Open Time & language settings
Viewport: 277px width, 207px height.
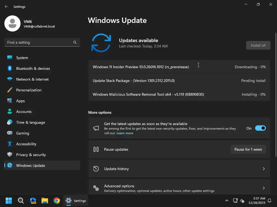coord(42,122)
